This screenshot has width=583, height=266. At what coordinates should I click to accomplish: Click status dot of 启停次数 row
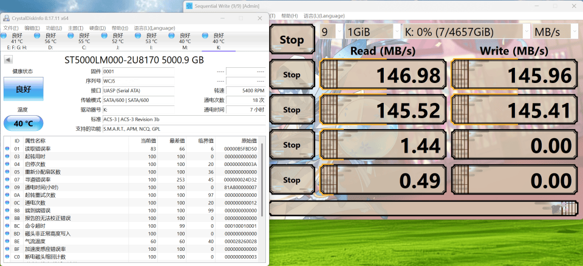click(x=7, y=164)
